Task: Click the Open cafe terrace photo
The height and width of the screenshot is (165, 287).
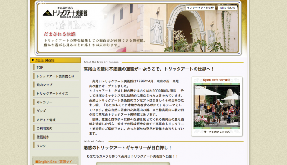Action: click(217, 106)
